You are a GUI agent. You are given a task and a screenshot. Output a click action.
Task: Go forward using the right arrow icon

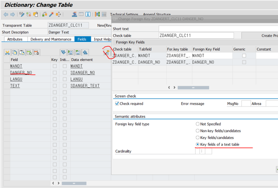(x=13, y=14)
